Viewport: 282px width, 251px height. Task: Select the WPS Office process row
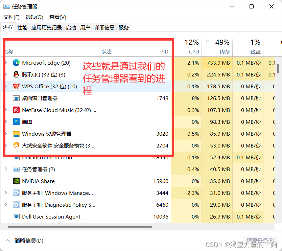[x=51, y=86]
